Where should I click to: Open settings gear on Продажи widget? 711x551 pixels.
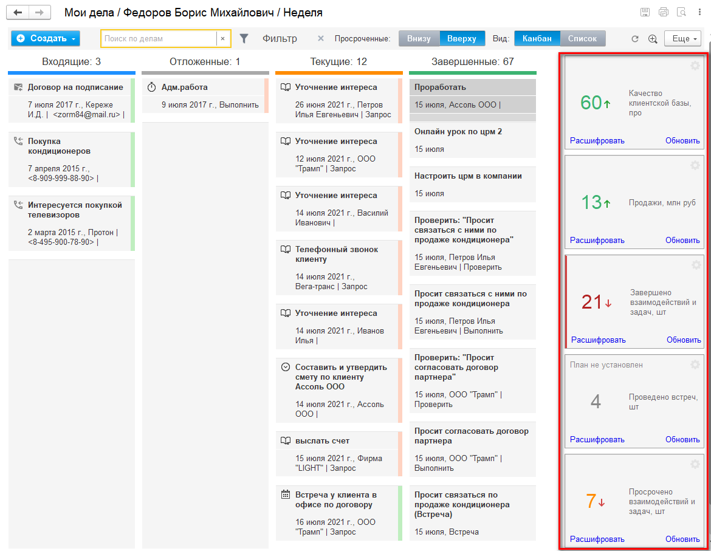695,165
